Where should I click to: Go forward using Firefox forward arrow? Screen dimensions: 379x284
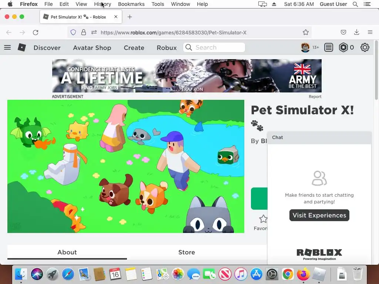pos(22,33)
